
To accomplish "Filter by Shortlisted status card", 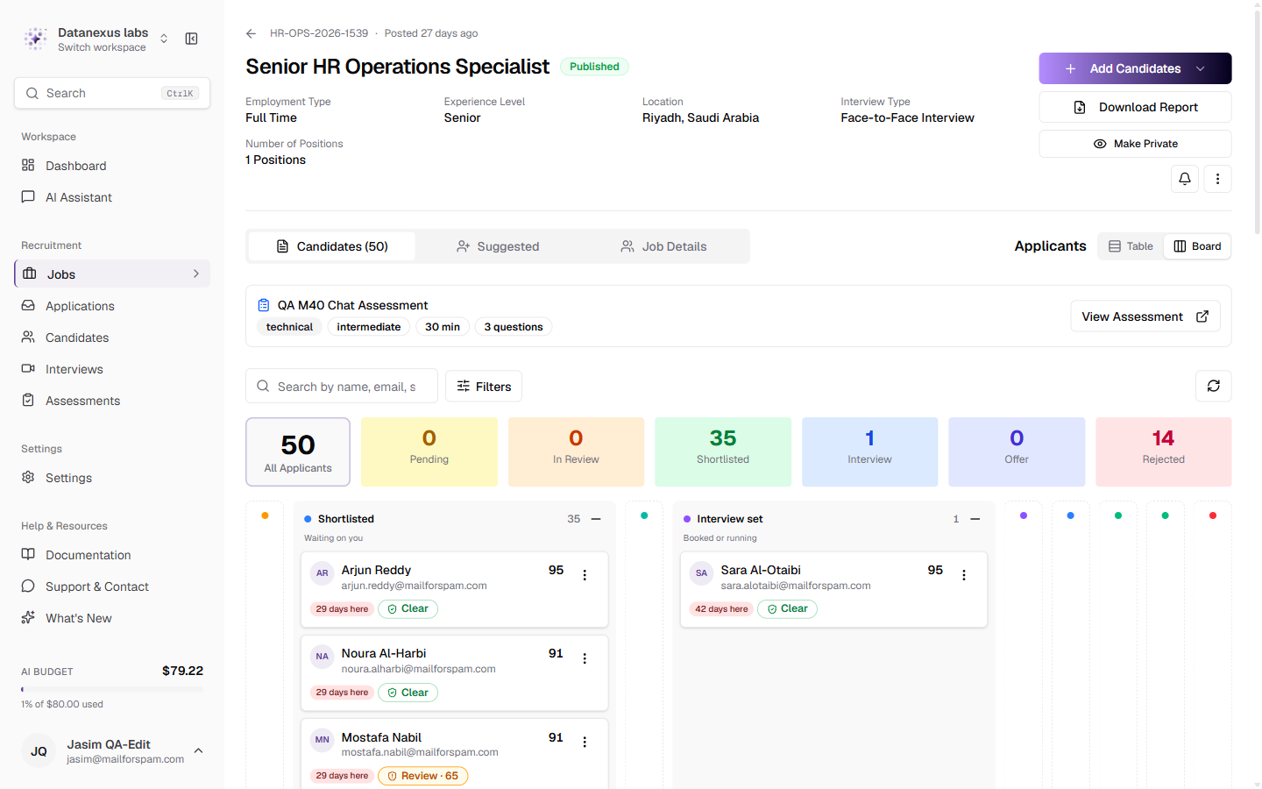I will tap(723, 451).
